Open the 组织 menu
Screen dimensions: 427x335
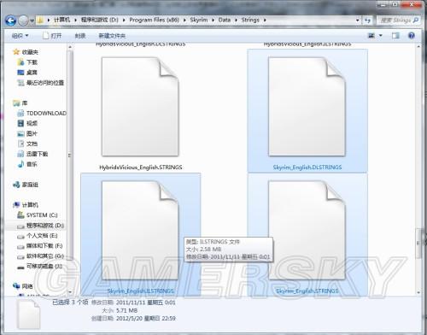click(x=20, y=36)
